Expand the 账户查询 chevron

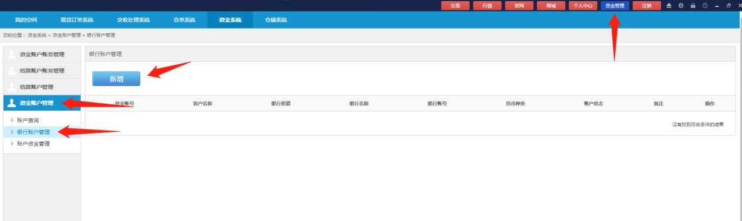pos(12,120)
